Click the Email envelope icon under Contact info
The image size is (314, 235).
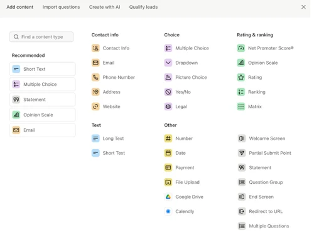[95, 63]
